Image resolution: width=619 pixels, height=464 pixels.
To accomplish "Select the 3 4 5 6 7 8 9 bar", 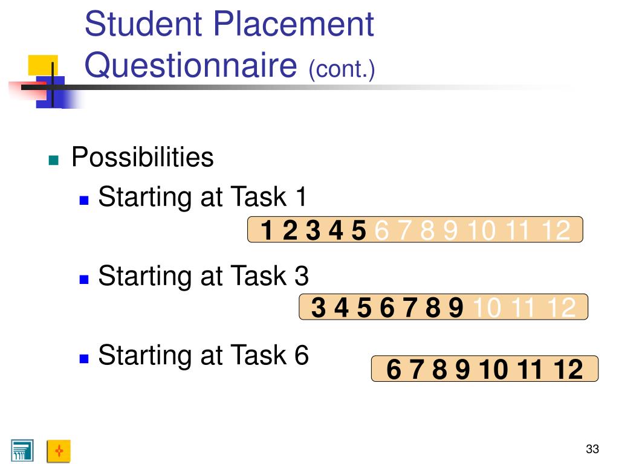I will [x=443, y=306].
